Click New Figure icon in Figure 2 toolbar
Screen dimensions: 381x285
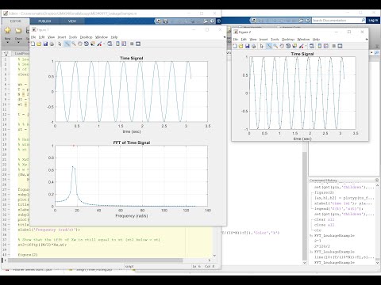pos(235,46)
